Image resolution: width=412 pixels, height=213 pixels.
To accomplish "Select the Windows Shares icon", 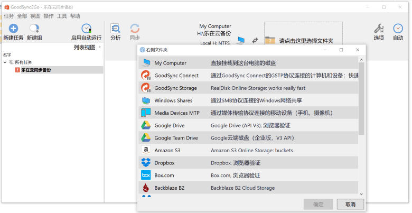I will click(x=146, y=100).
